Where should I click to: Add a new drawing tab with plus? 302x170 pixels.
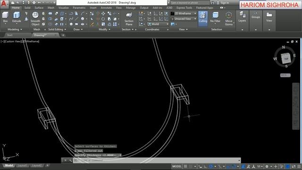pos(63,35)
